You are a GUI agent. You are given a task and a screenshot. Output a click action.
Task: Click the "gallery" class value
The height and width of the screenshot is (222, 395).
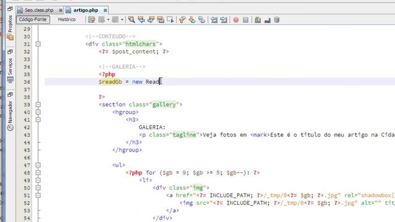click(x=164, y=104)
